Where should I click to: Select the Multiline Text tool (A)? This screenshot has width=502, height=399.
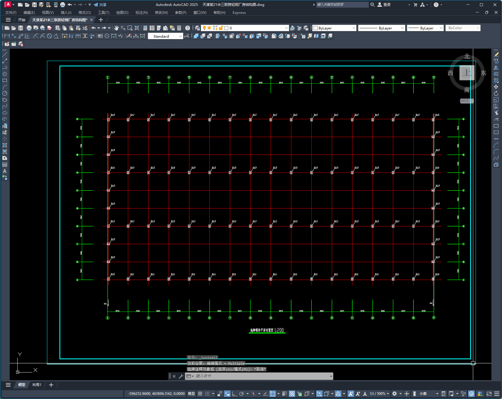(x=5, y=171)
